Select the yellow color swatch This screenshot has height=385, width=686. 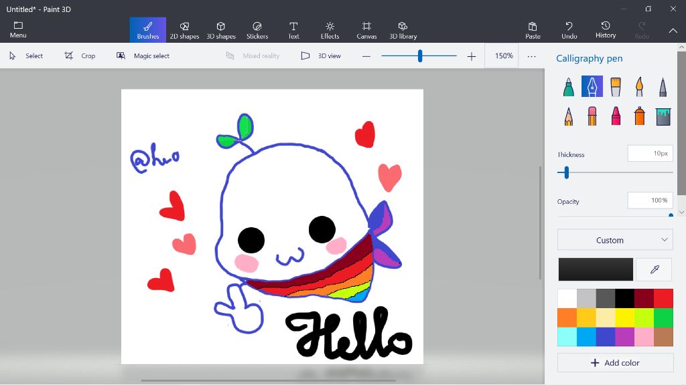coord(625,317)
